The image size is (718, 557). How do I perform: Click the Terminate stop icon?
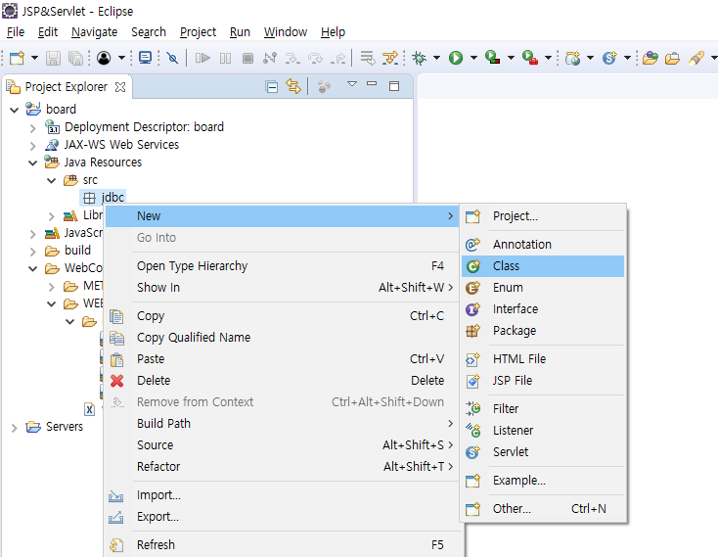coord(247,58)
